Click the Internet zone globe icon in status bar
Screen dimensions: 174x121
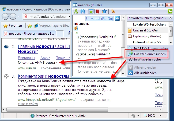coord(32,116)
